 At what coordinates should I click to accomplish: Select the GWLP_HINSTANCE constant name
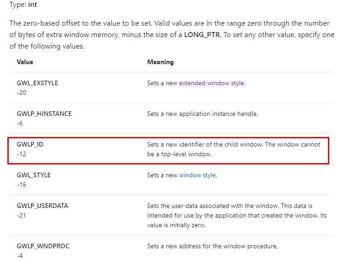(x=44, y=114)
